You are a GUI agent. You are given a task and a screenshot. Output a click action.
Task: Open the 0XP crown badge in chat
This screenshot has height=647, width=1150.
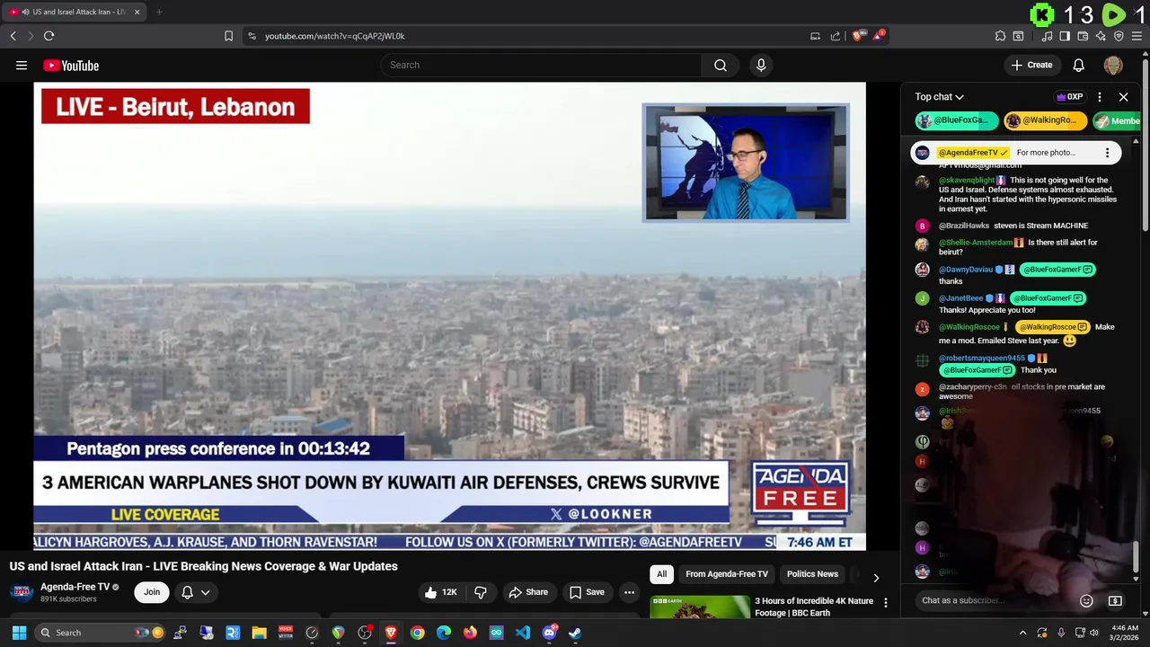coord(1069,97)
